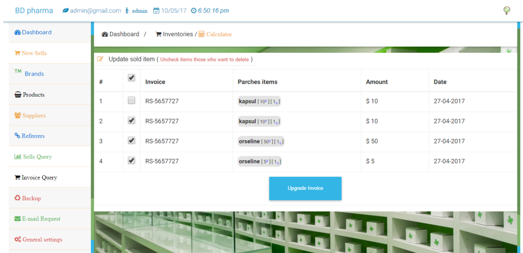
Task: Uncheck the orseline $50 row checkbox
Action: point(131,141)
